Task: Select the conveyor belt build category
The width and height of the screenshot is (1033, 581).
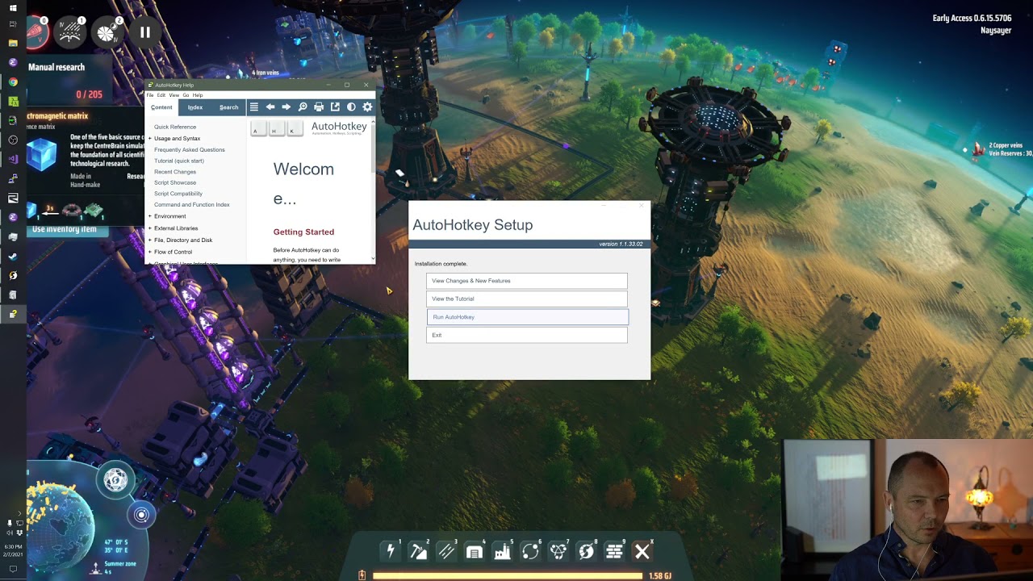Action: coord(446,551)
